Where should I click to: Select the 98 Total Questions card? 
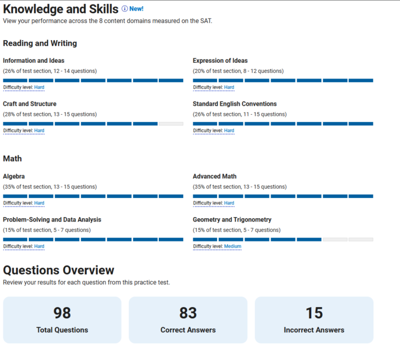(x=62, y=319)
